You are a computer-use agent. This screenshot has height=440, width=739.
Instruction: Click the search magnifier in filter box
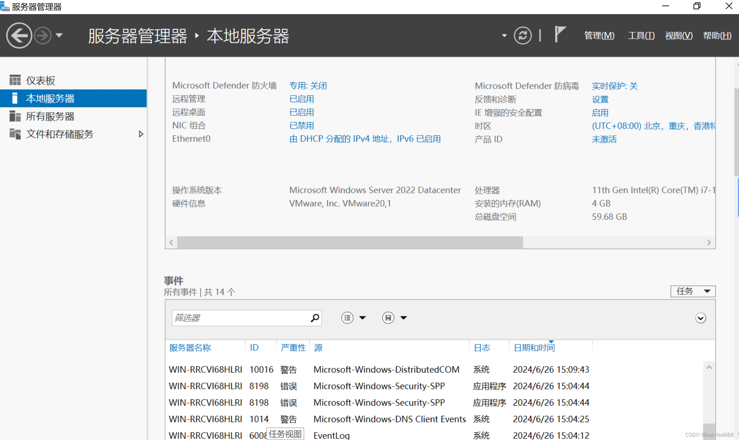click(315, 318)
